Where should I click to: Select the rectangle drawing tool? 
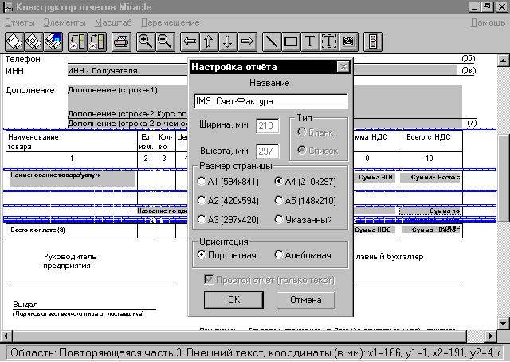tap(291, 41)
